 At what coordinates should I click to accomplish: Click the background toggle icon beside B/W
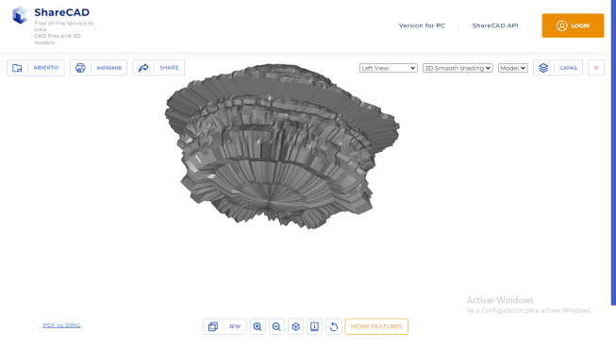point(213,326)
